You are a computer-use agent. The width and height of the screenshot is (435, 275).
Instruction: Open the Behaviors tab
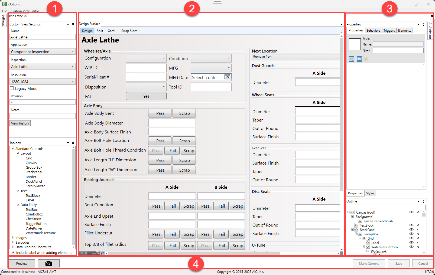[374, 31]
